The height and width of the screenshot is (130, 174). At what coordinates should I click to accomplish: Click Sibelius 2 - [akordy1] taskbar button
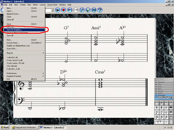[x=53, y=127]
